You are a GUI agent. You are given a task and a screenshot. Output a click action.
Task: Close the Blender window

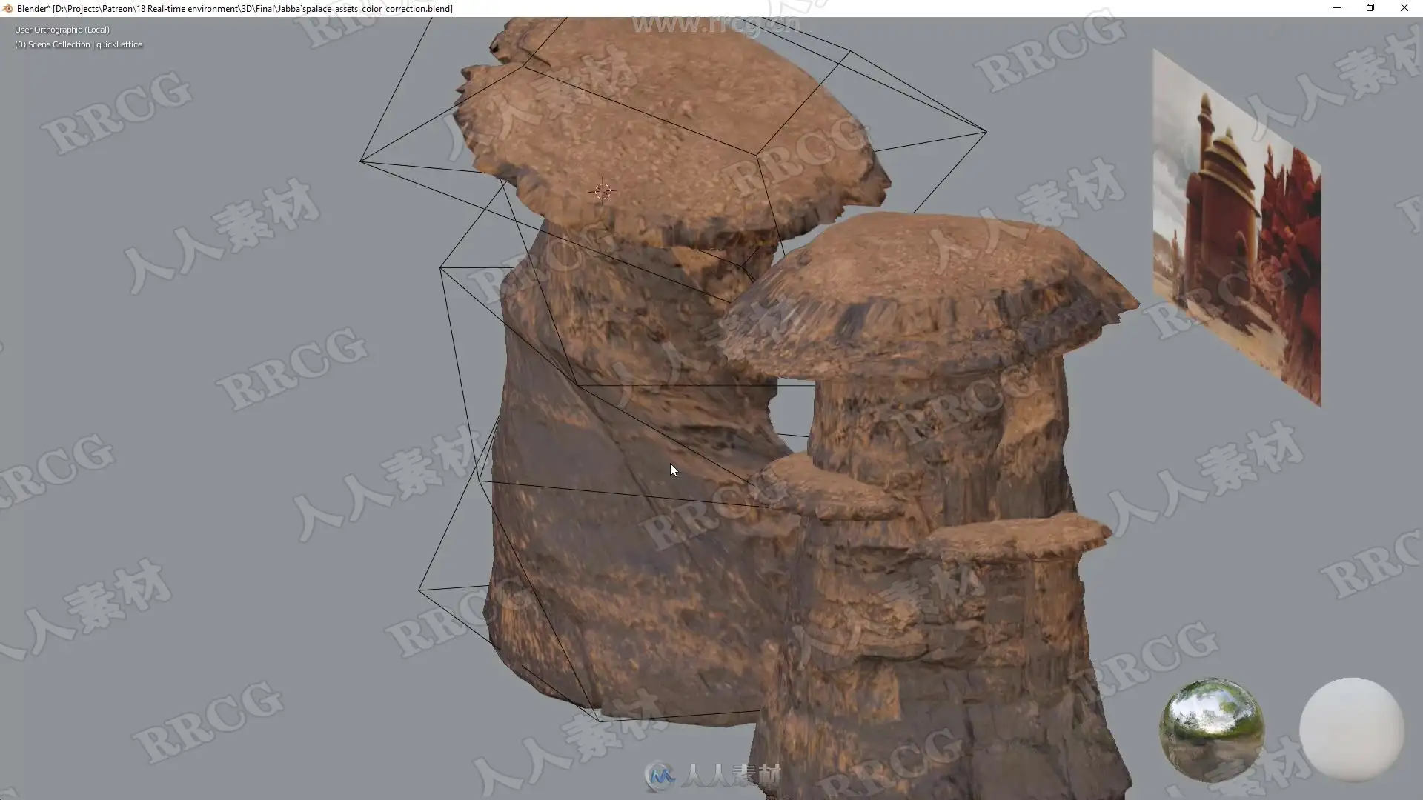(1404, 8)
